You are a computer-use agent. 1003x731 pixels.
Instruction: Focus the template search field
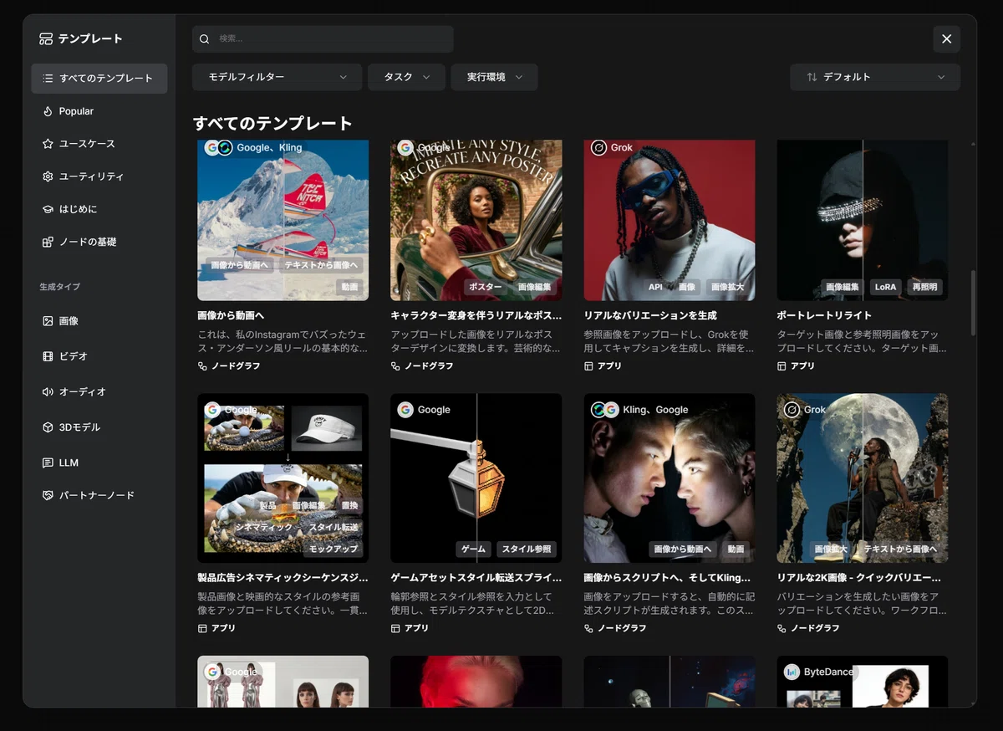pos(323,38)
